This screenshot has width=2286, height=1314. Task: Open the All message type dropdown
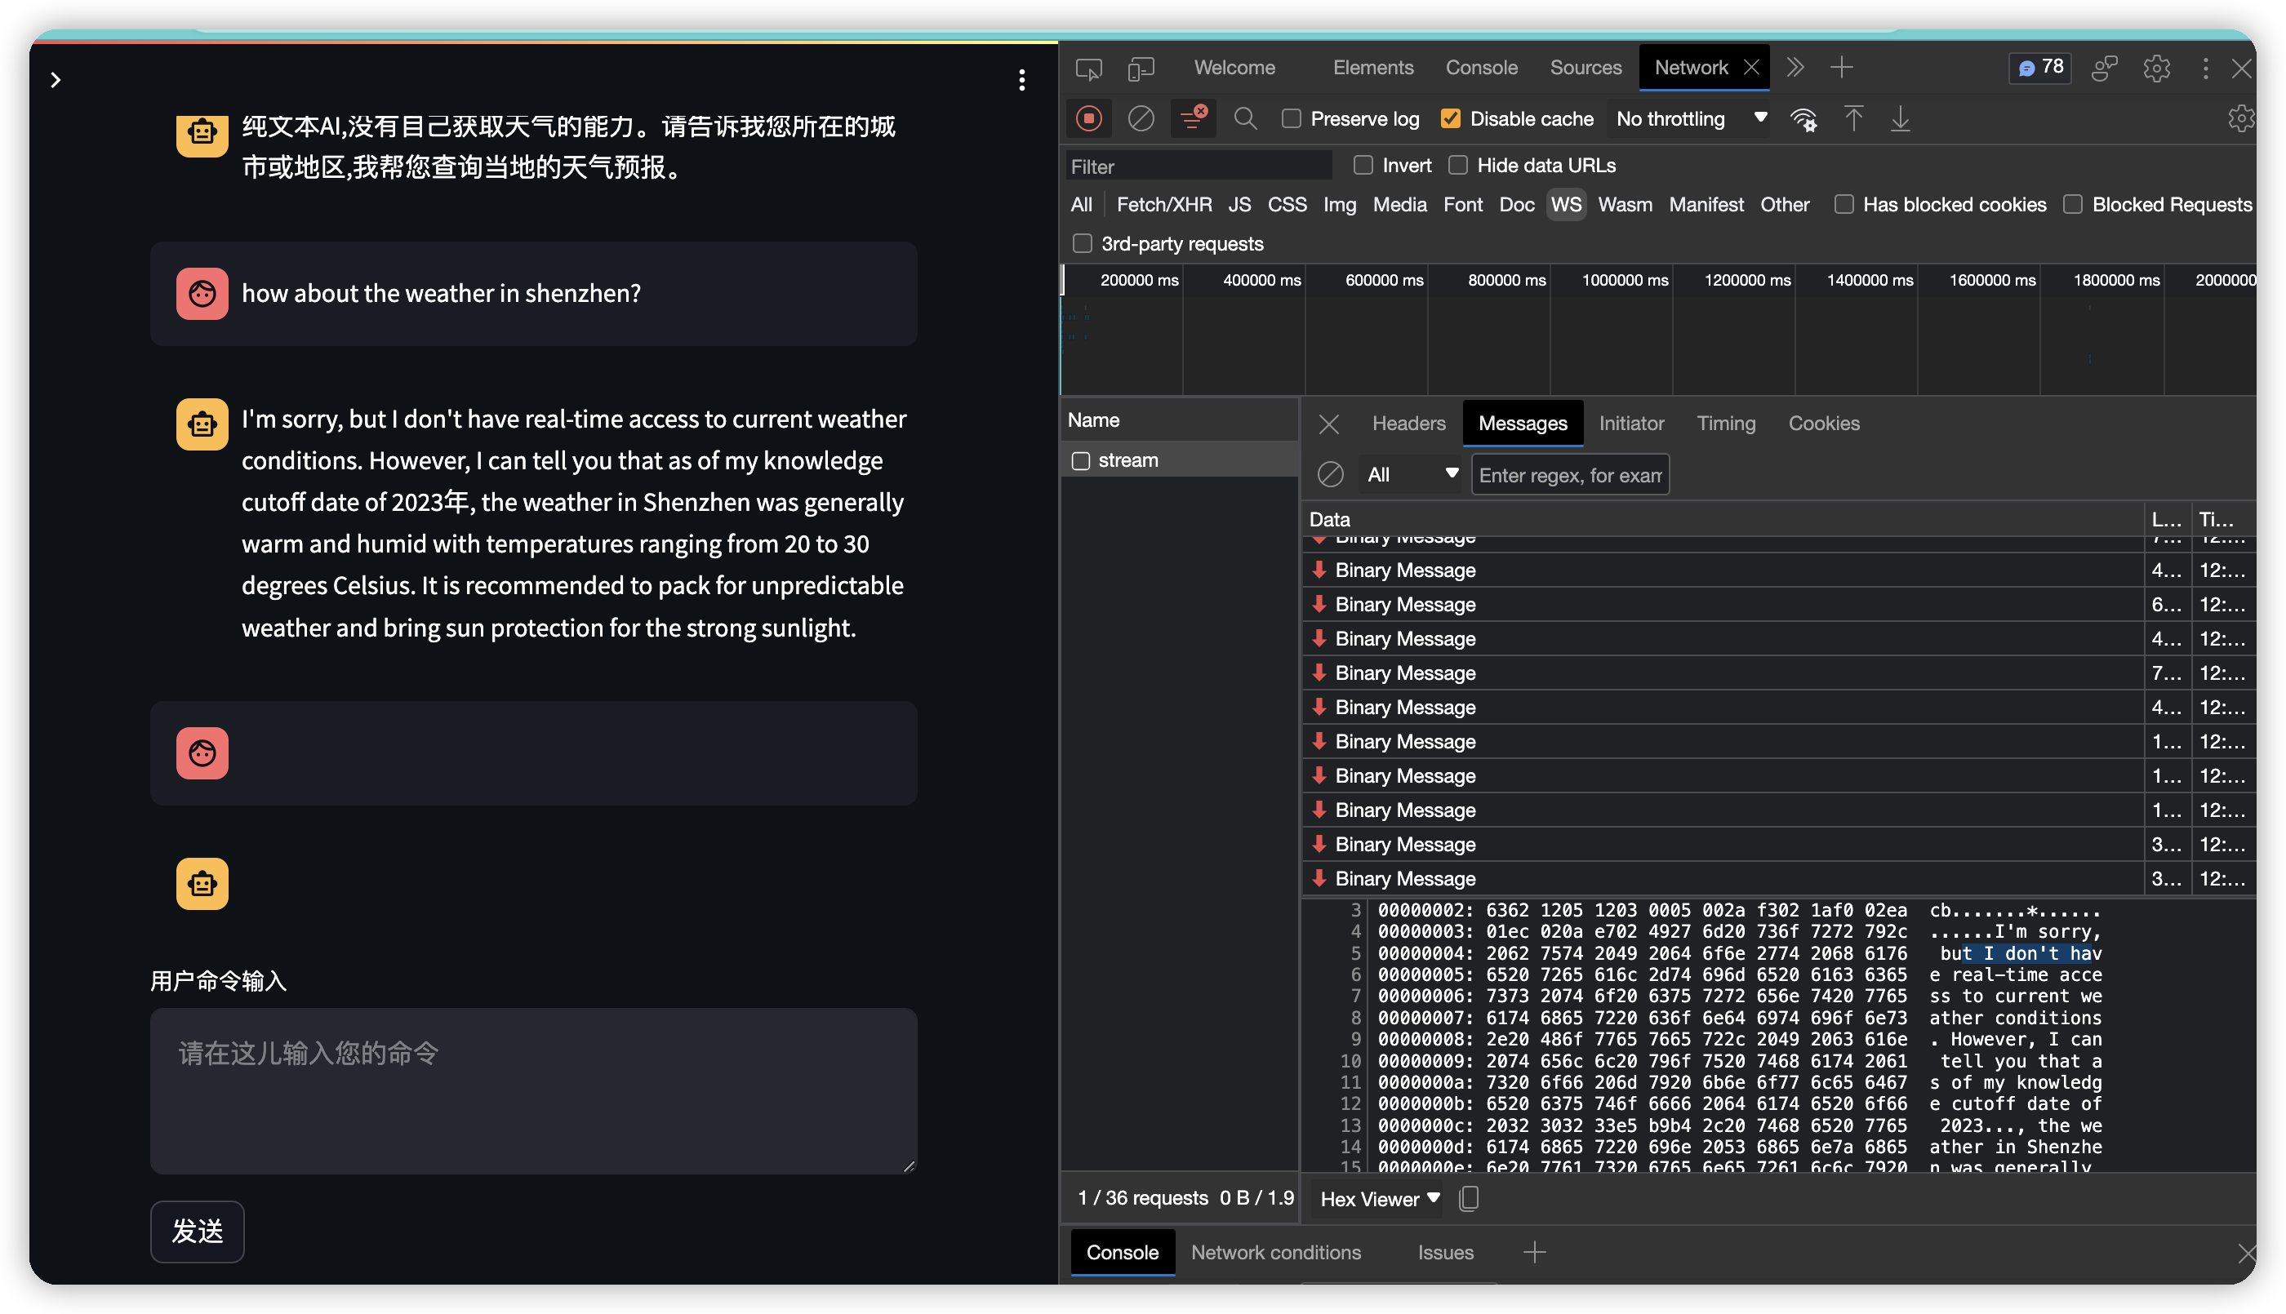(1412, 475)
